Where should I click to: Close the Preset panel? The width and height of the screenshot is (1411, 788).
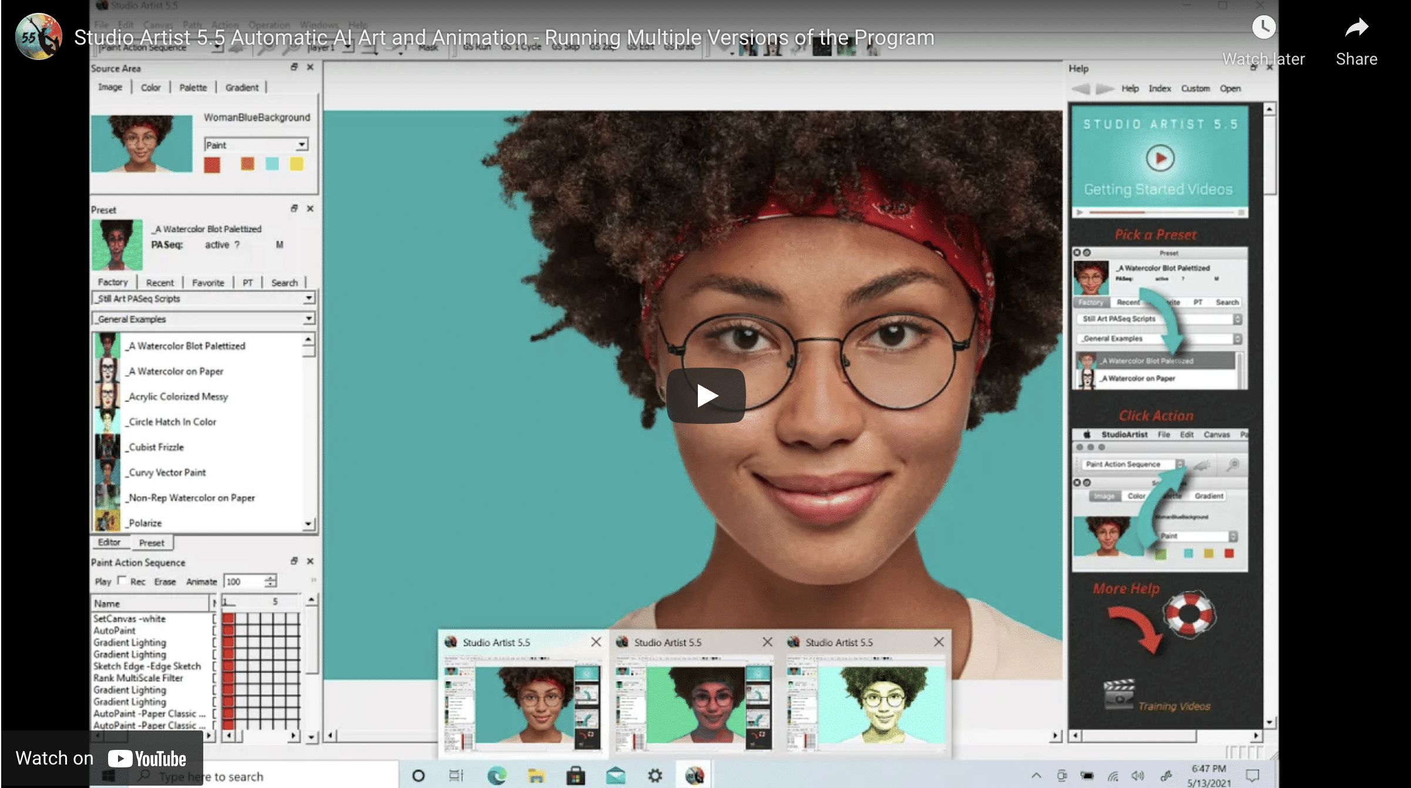[x=310, y=208]
